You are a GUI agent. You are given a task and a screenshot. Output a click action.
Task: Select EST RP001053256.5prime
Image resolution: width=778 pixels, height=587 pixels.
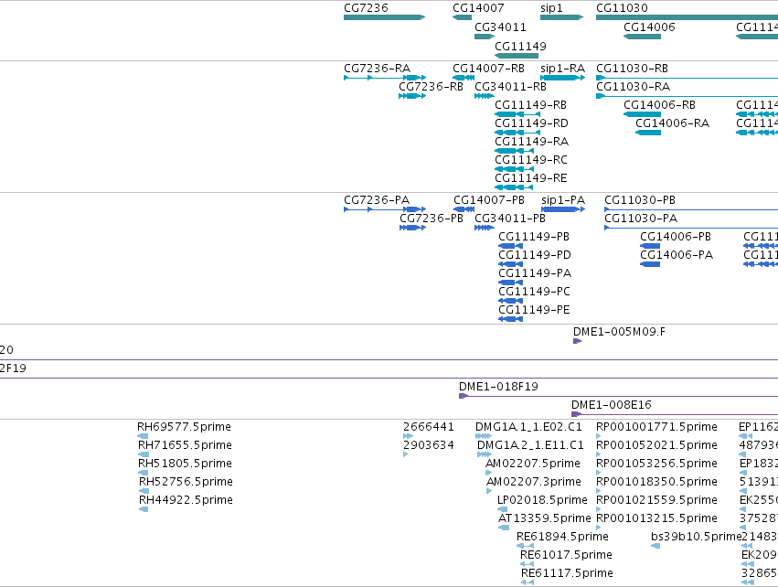tap(599, 473)
